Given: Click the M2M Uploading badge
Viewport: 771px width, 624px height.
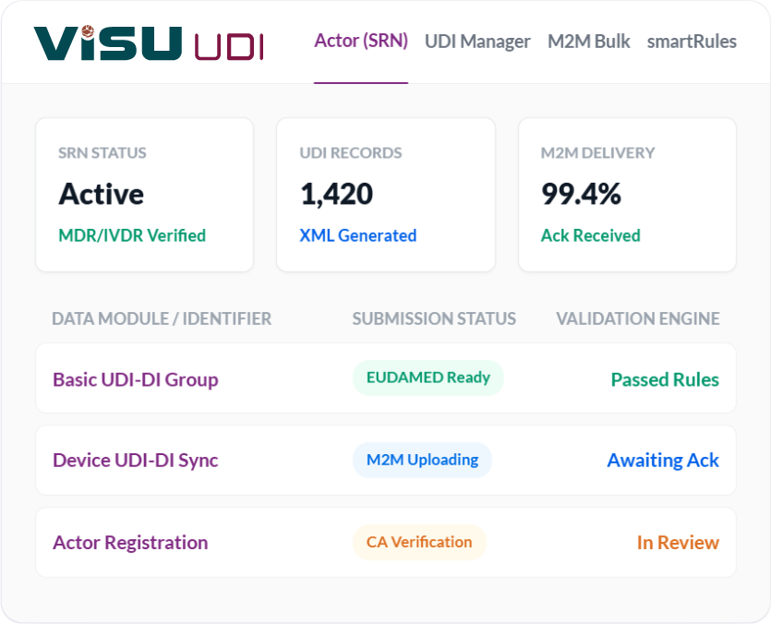Looking at the screenshot, I should point(422,460).
